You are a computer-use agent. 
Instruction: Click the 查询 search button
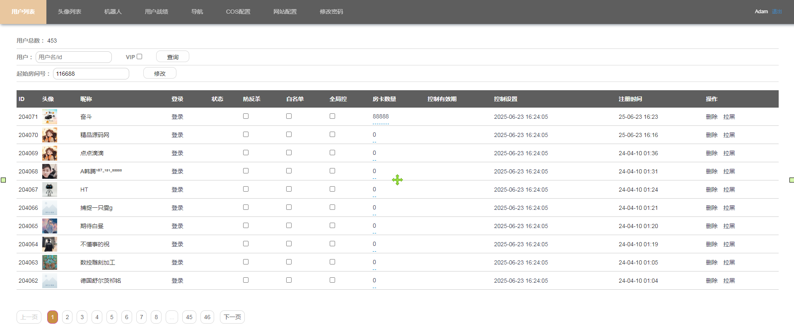pyautogui.click(x=172, y=57)
